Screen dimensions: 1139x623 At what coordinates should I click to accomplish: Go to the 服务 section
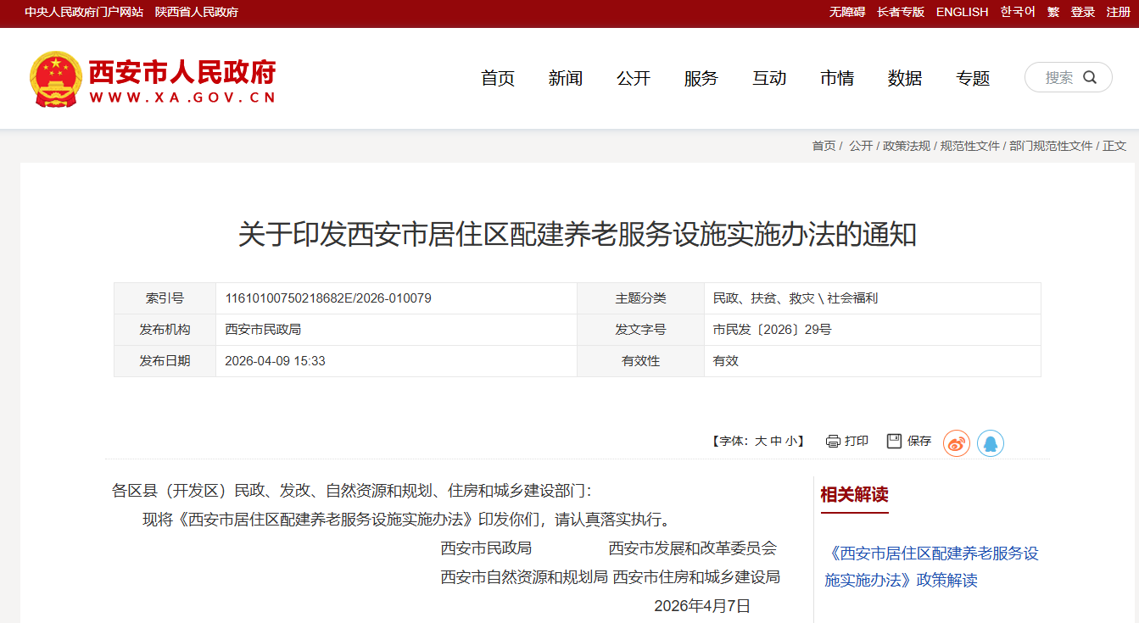point(701,78)
